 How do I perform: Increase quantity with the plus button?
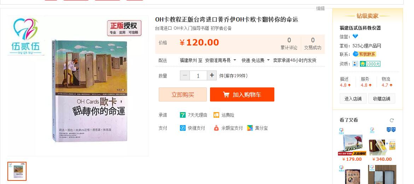(x=212, y=75)
